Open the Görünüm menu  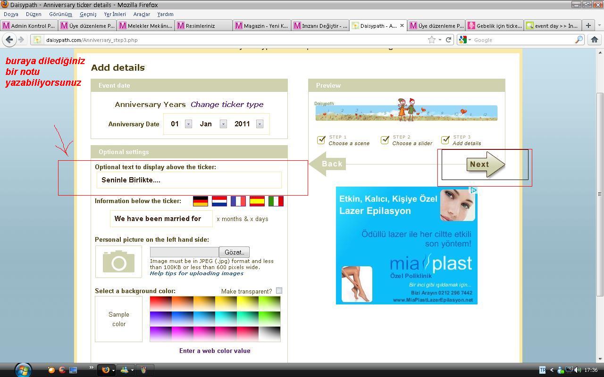60,14
